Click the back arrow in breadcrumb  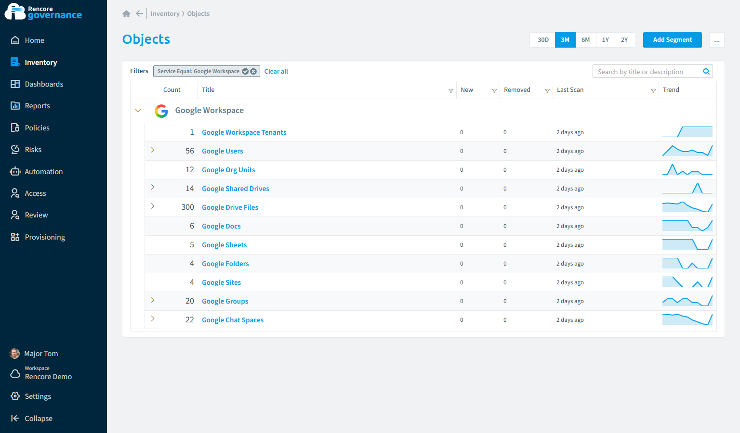139,13
